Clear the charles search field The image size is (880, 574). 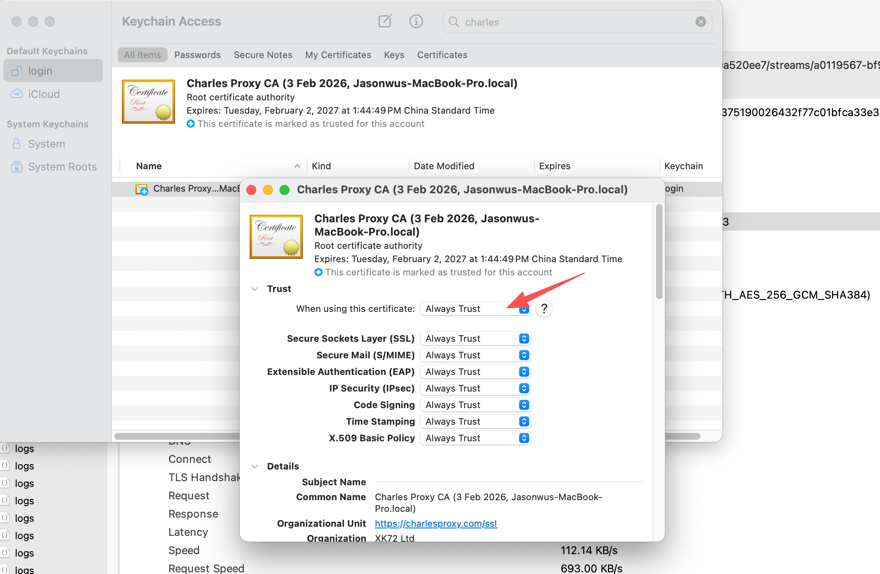pyautogui.click(x=700, y=22)
